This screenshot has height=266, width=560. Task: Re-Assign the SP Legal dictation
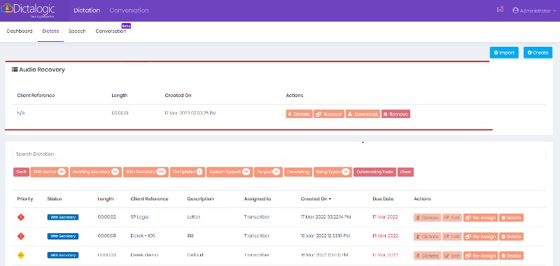[x=480, y=218]
